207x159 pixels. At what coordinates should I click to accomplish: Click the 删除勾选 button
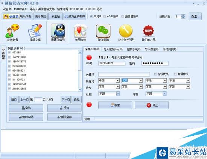[26, 117]
